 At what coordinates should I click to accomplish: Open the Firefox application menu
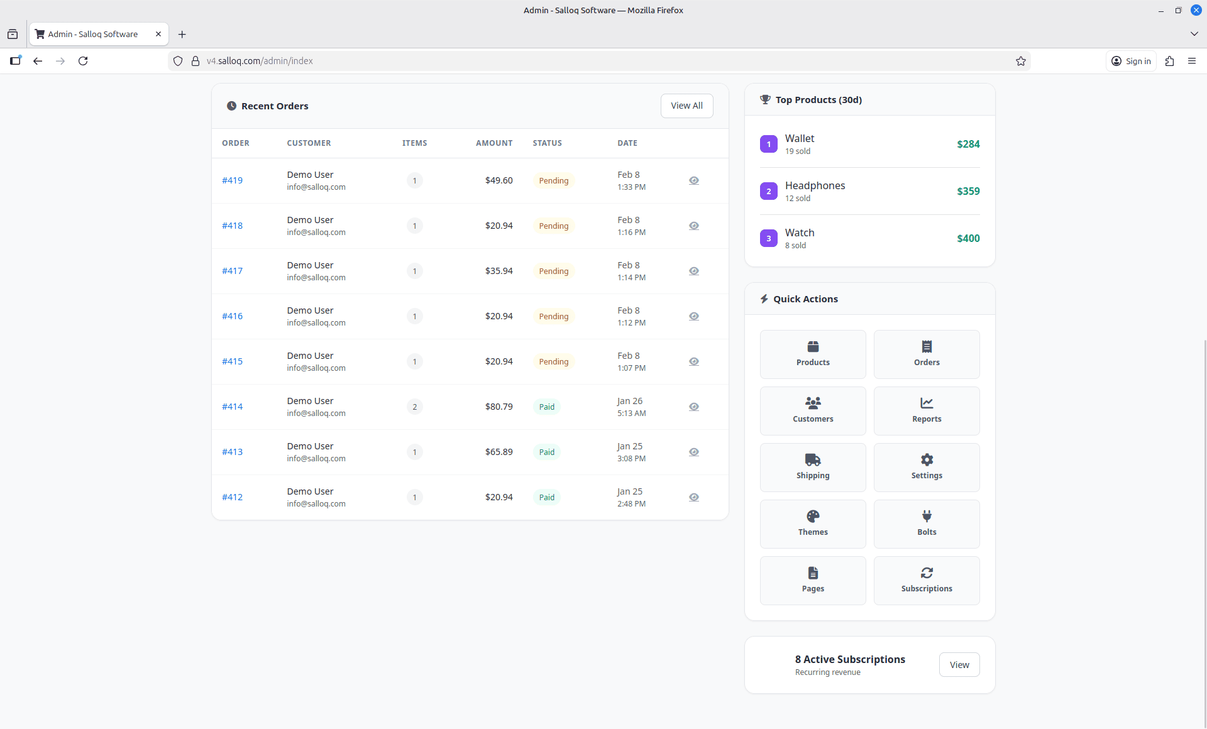tap(1193, 61)
